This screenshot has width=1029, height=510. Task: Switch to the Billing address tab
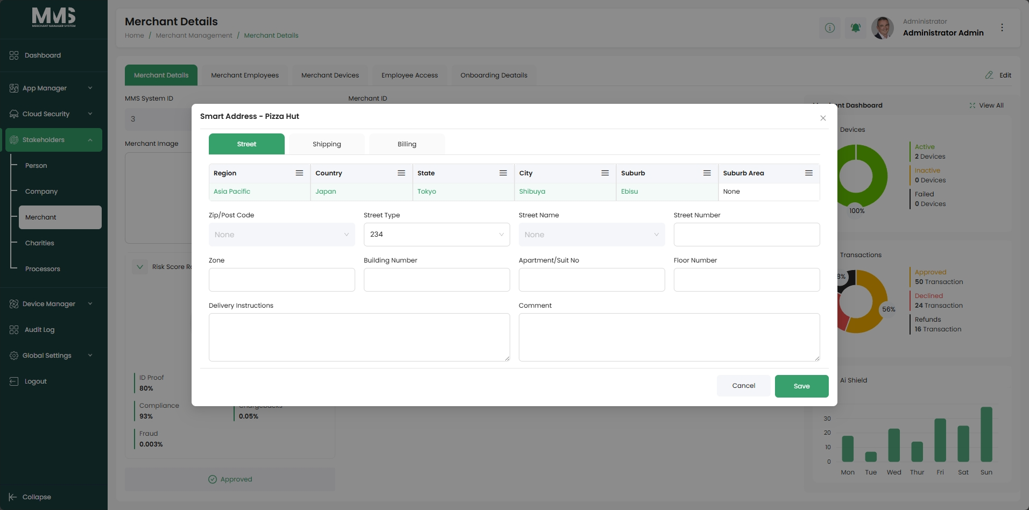407,144
